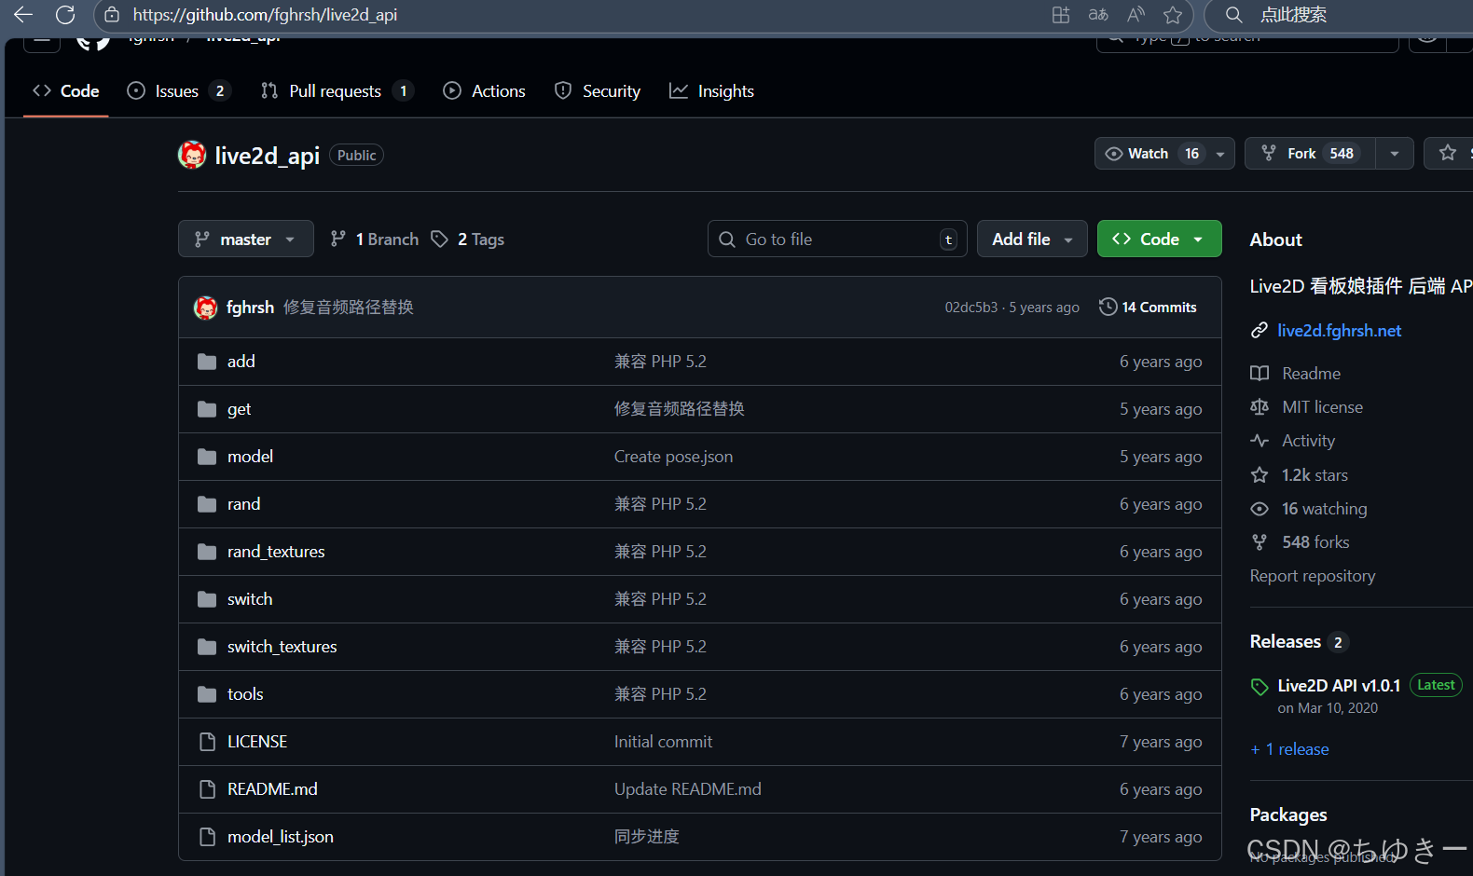
Task: Open the Security tab
Action: (598, 90)
